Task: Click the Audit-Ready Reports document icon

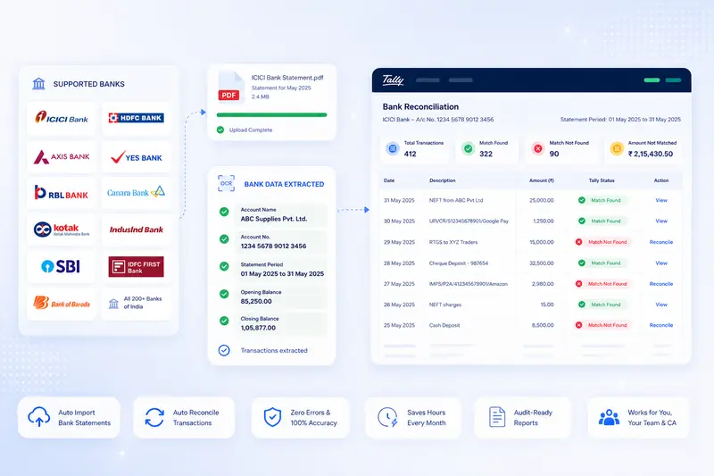Action: point(497,417)
